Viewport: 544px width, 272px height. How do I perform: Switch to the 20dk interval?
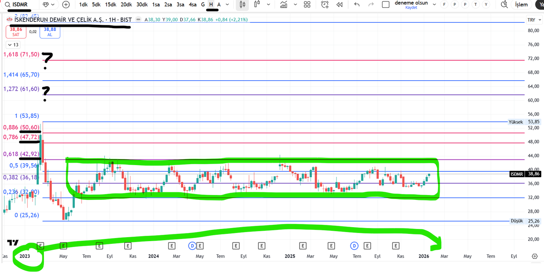(x=126, y=5)
